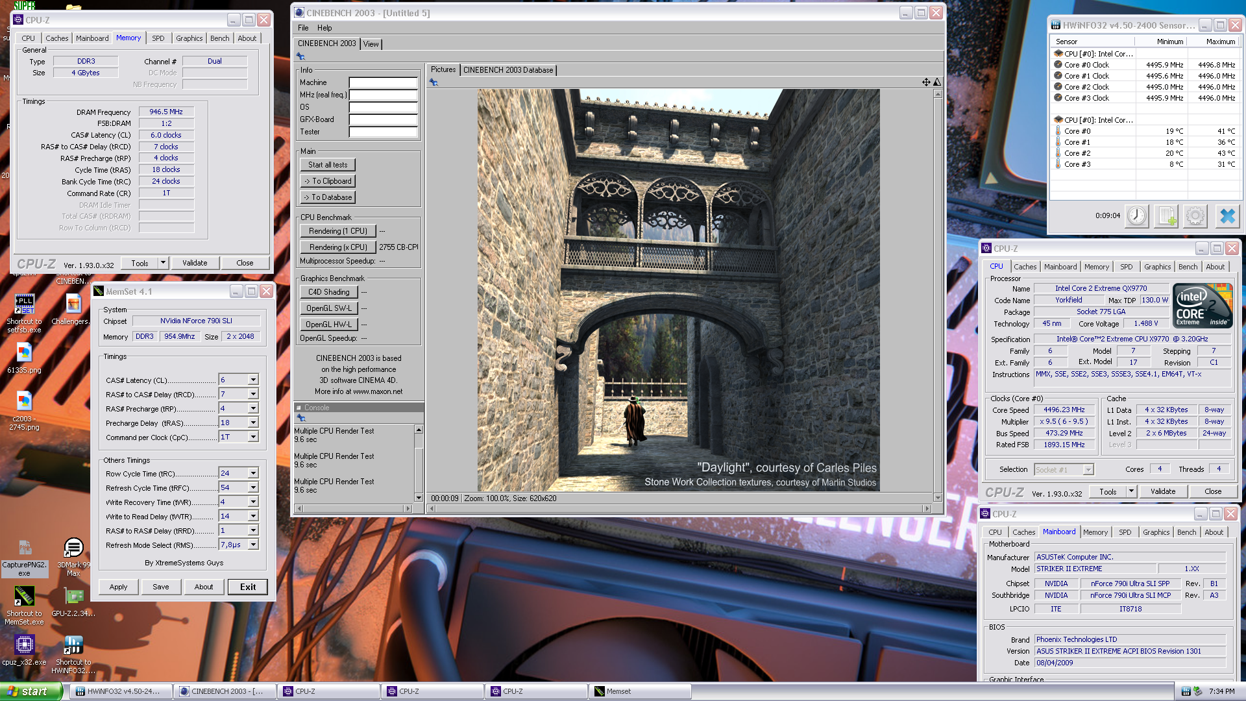Screen dimensions: 1246x701
Task: Open RAS# to CAS# Delay dropdown in MemSet
Action: (x=253, y=394)
